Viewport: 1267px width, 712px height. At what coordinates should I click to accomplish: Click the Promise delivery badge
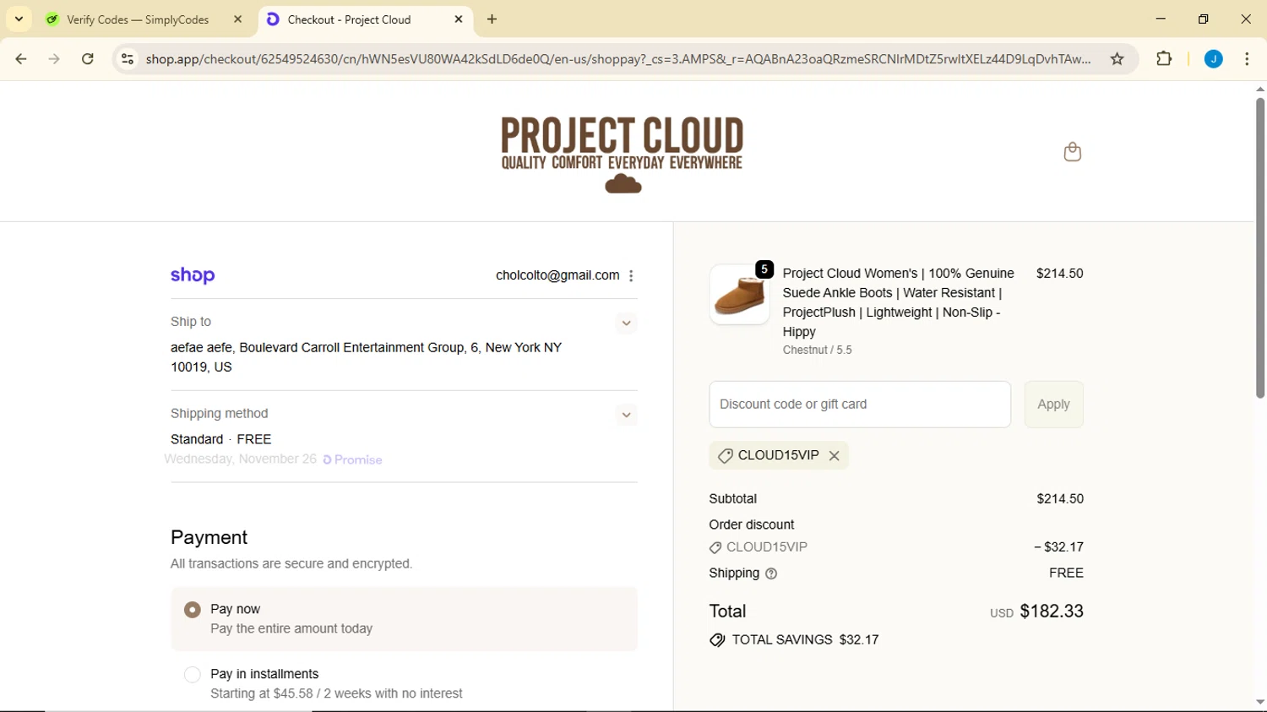[352, 459]
